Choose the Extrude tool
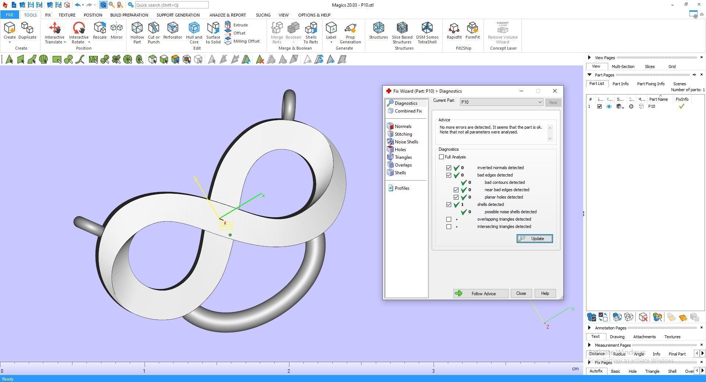The height and width of the screenshot is (382, 706). (x=236, y=25)
